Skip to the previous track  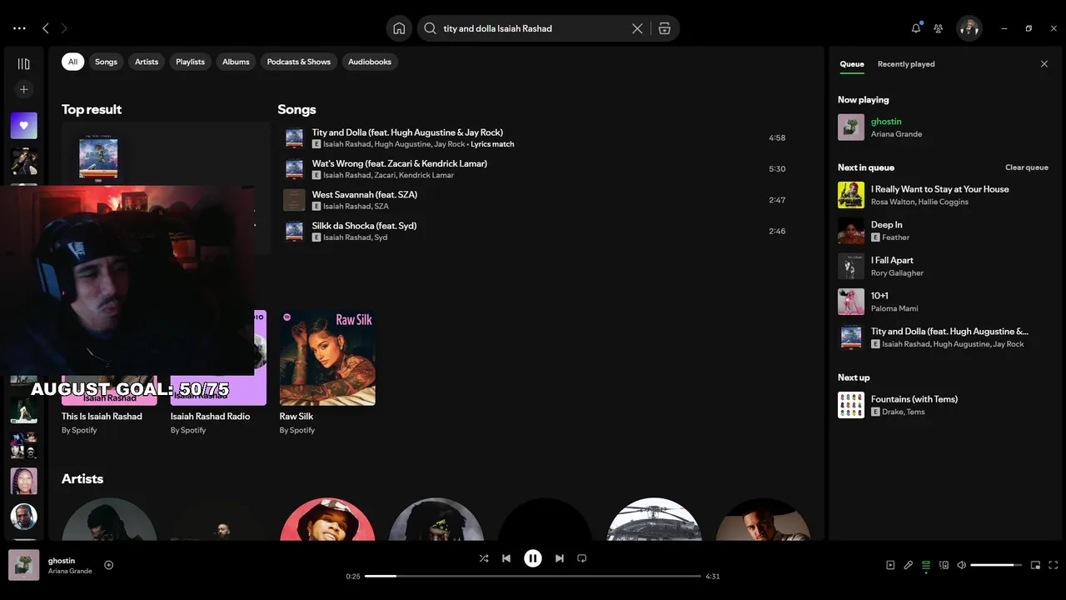(506, 558)
